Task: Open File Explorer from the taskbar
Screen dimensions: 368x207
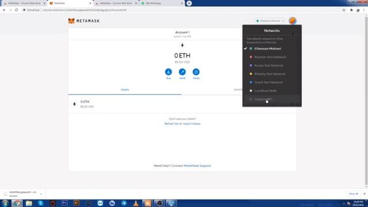Action: pos(29,203)
